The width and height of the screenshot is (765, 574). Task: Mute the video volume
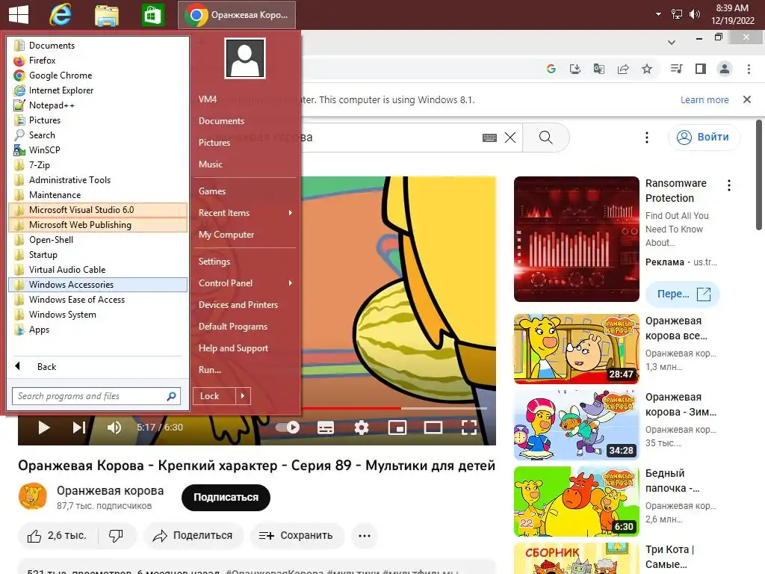click(114, 428)
